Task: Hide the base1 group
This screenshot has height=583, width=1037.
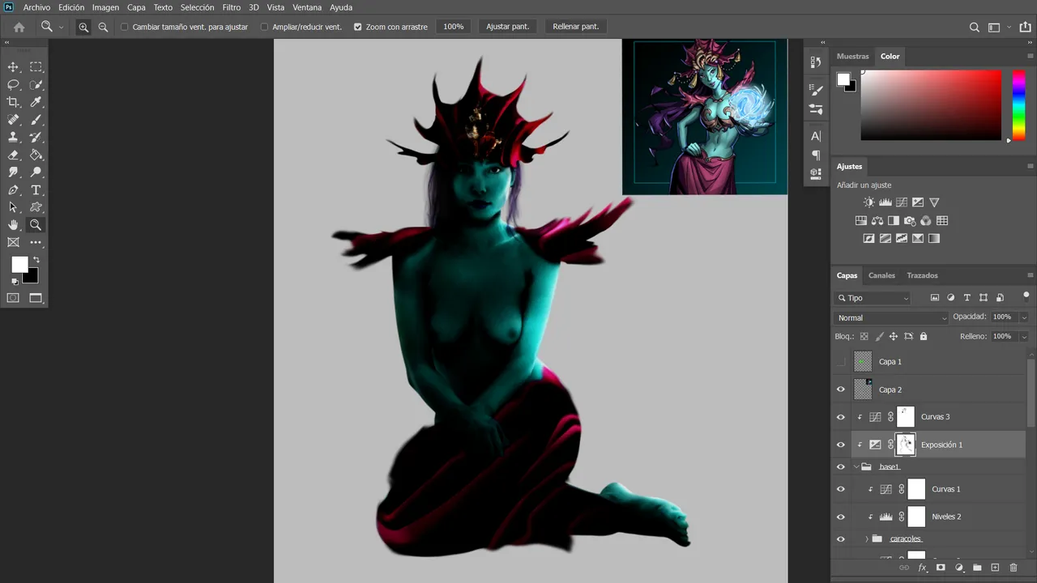Action: pos(840,467)
